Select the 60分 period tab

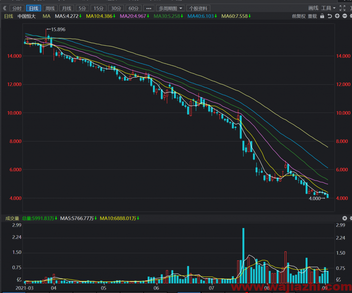coord(134,8)
